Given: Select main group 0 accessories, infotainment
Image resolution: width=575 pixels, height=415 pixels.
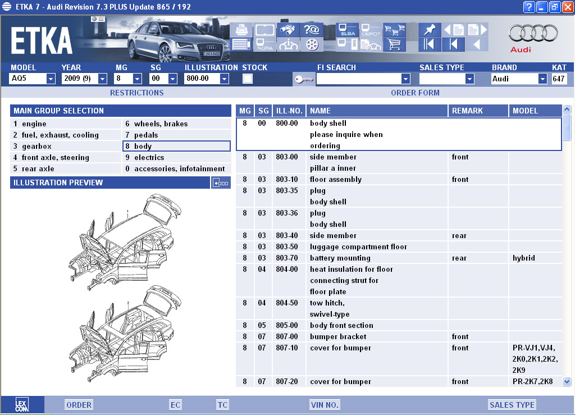Looking at the screenshot, I should pyautogui.click(x=177, y=168).
